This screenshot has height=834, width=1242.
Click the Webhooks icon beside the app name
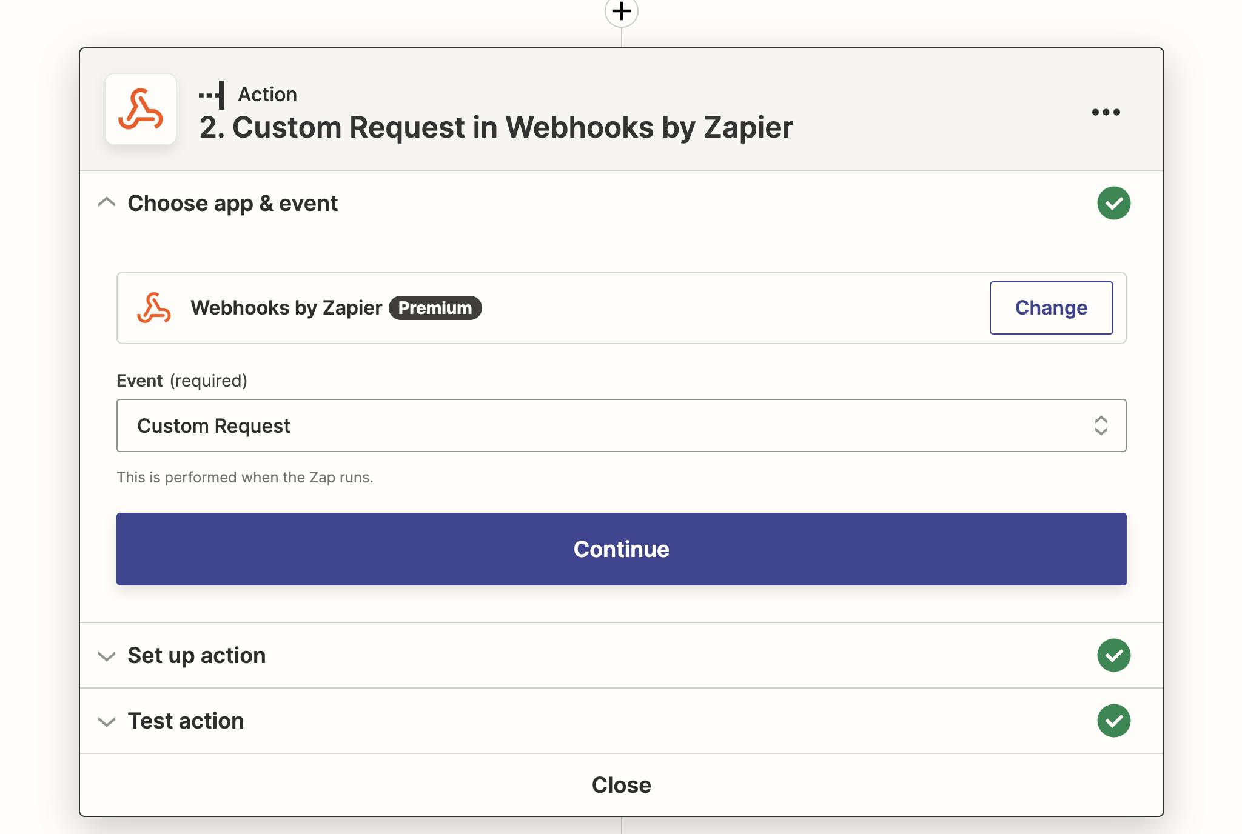(x=155, y=308)
